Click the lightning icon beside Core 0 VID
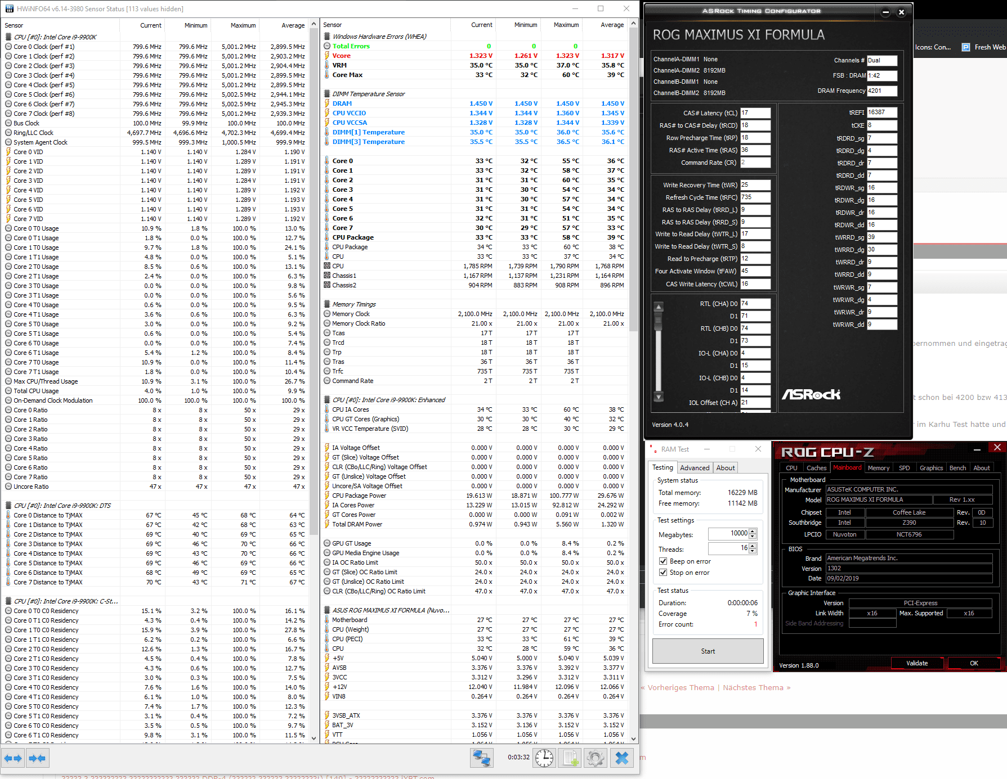1007x779 pixels. [x=8, y=152]
